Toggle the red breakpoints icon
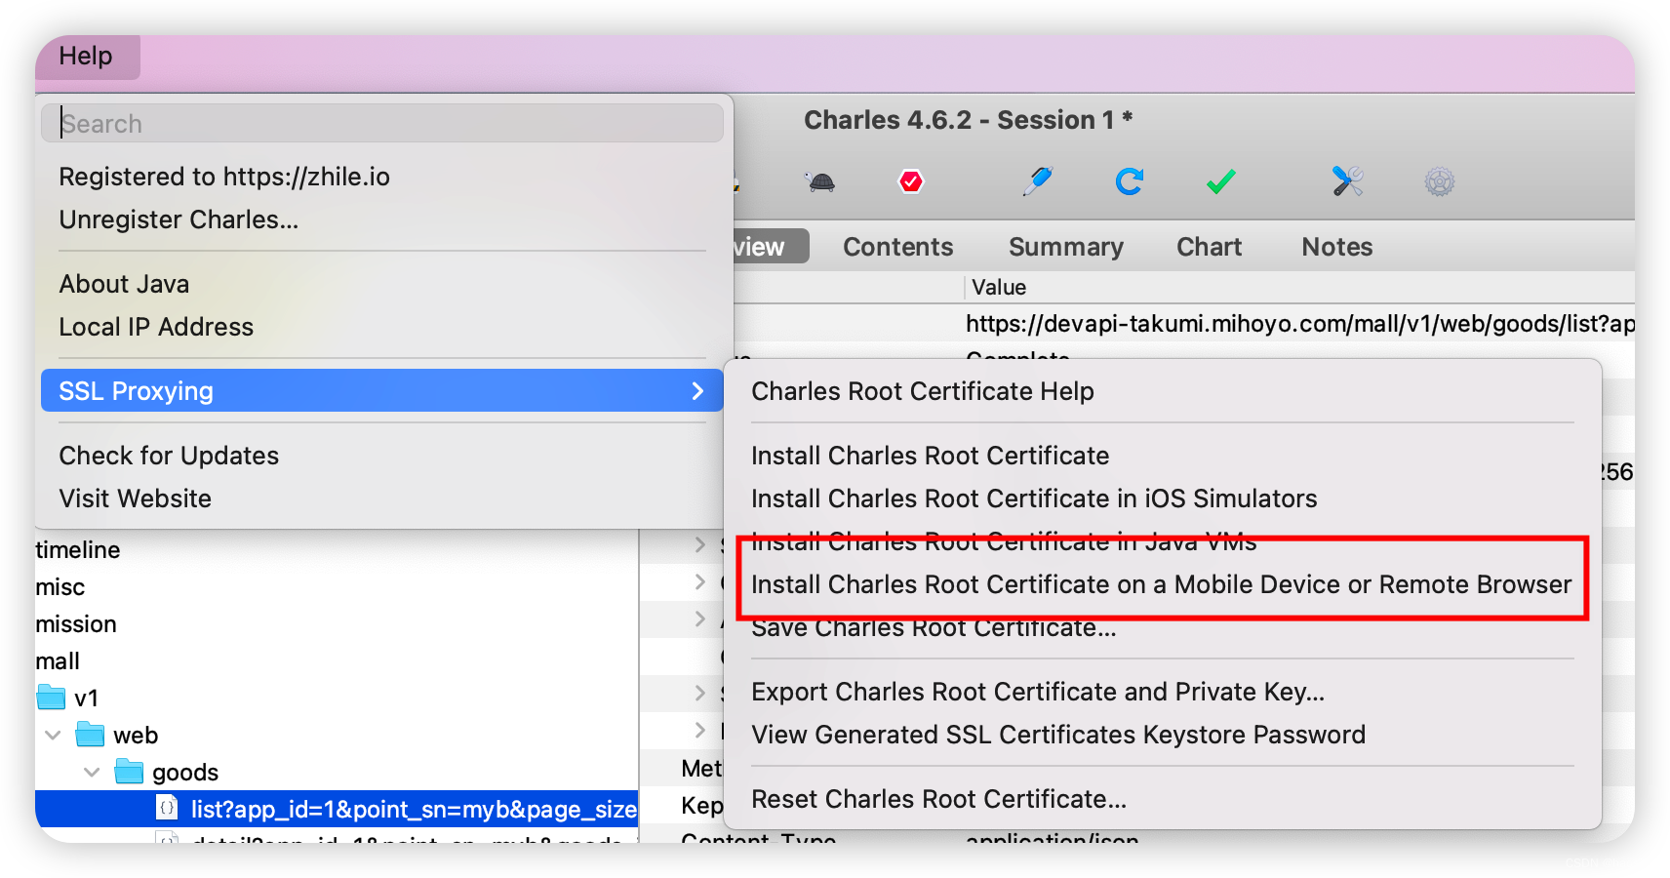Screen dimensions: 1670x878 [x=911, y=181]
